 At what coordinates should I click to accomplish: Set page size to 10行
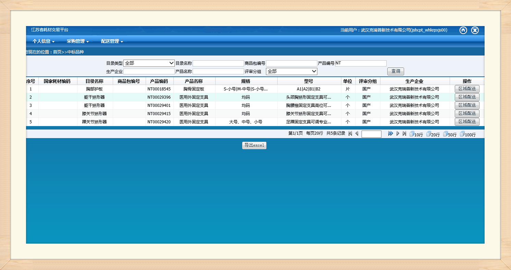[x=416, y=134]
